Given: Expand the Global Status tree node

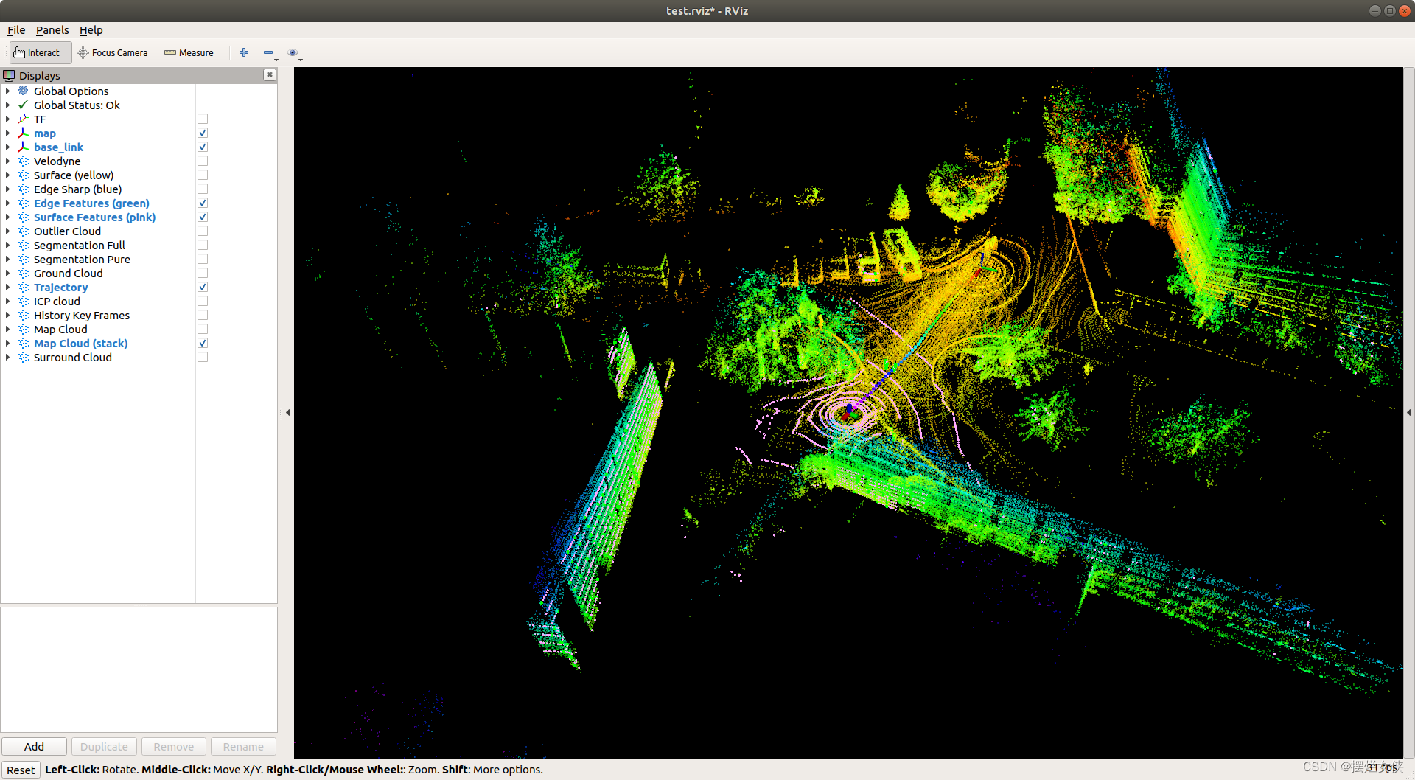Looking at the screenshot, I should pyautogui.click(x=7, y=105).
